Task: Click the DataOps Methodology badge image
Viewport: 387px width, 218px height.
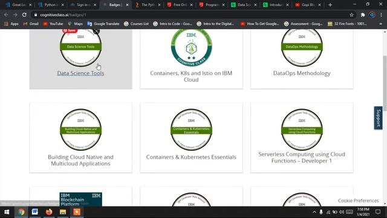Action: (302, 48)
